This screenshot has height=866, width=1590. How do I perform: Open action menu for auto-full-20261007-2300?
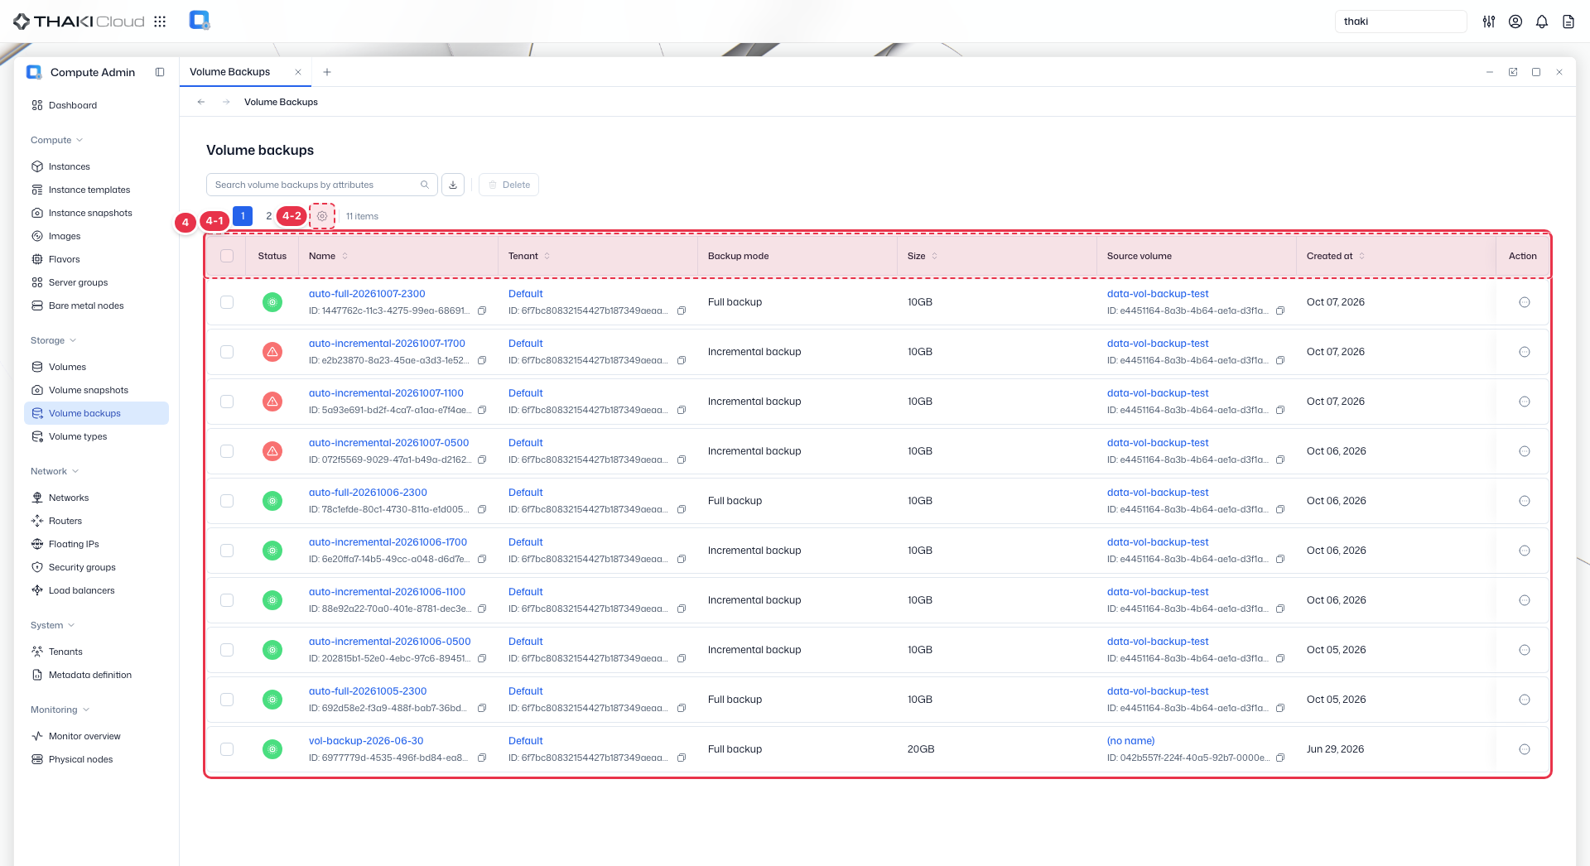coord(1525,302)
